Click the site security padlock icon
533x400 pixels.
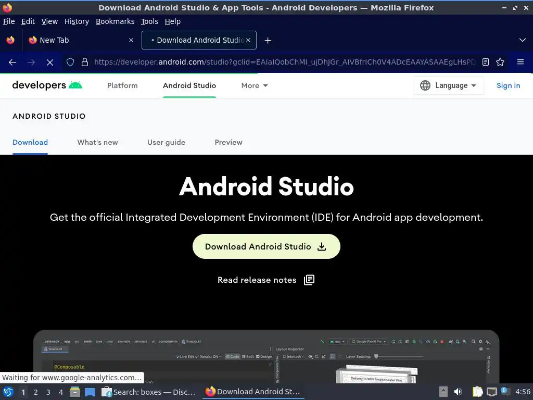point(85,63)
